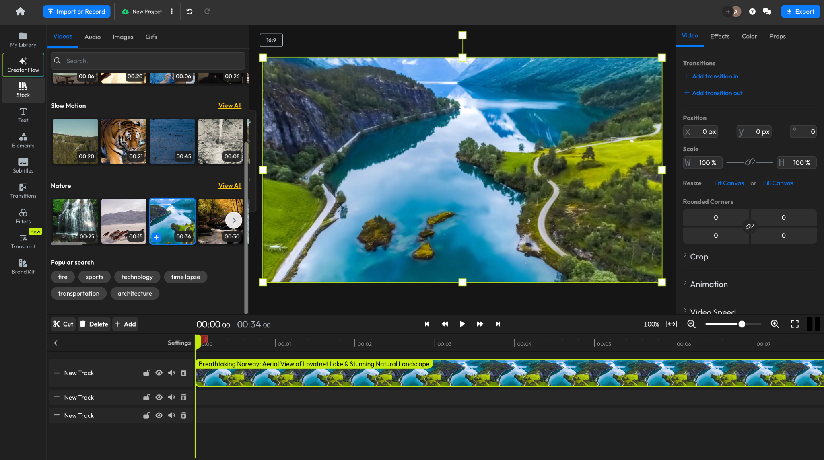Select the Cut tool above the timeline
The width and height of the screenshot is (824, 460).
point(63,324)
